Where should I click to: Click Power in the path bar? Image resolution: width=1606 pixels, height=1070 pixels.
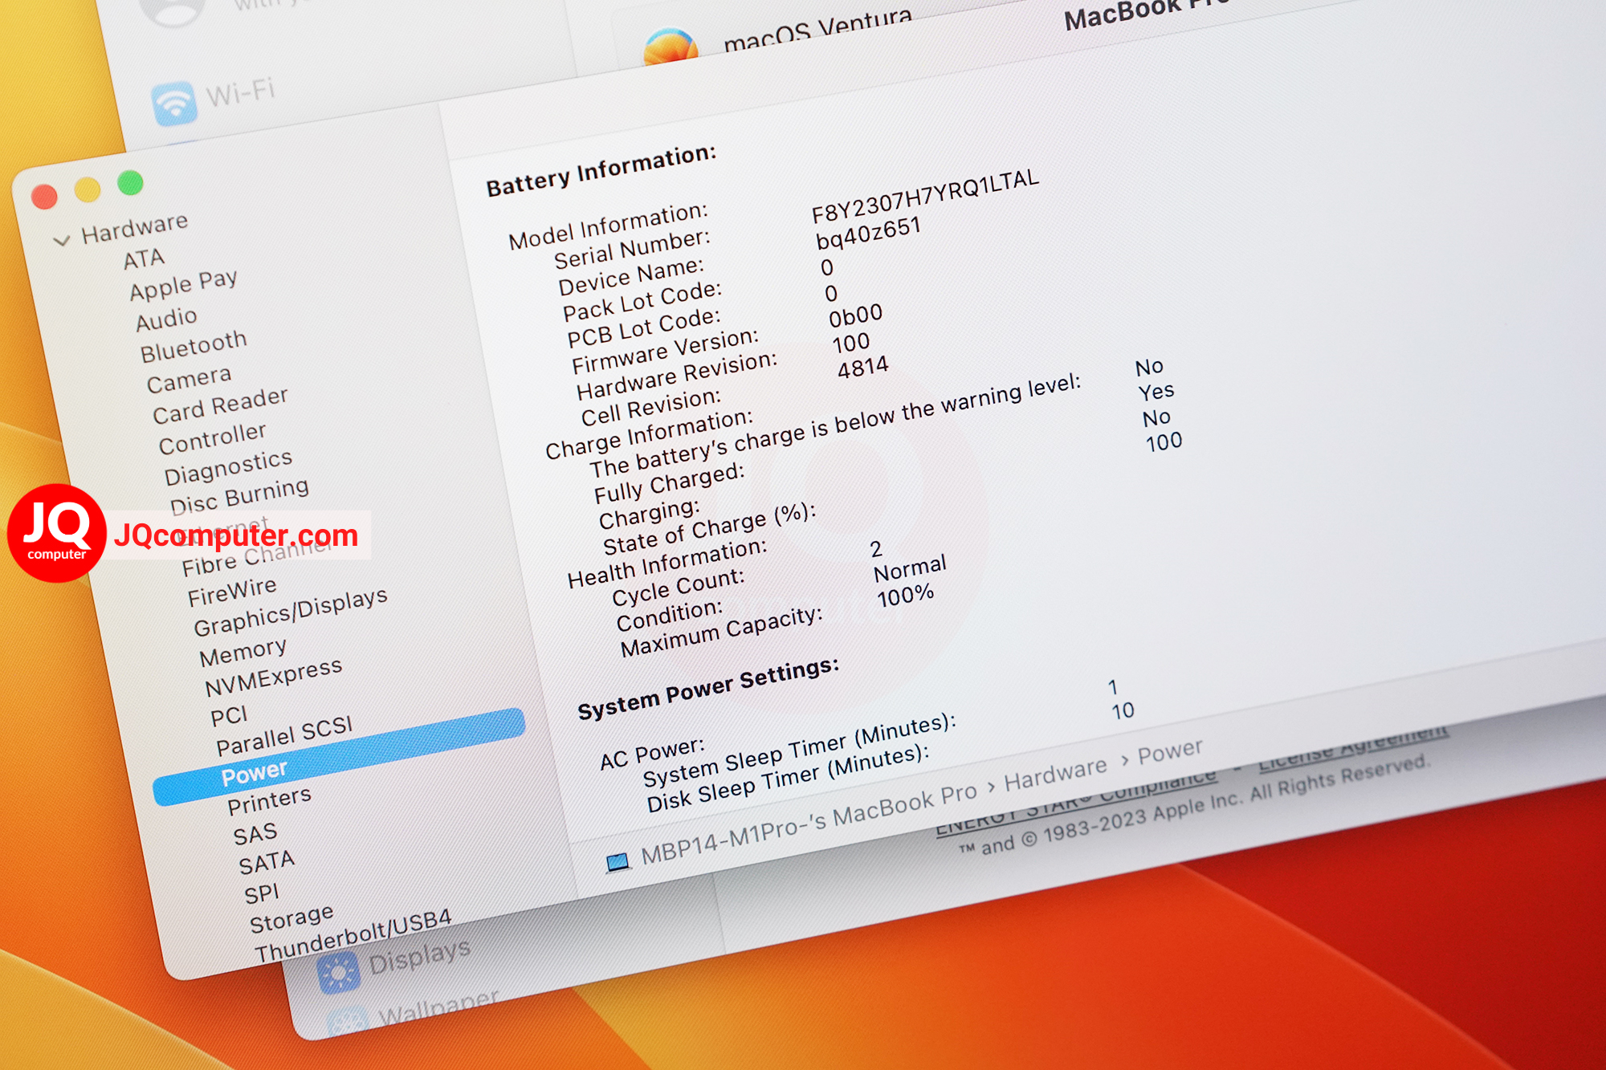(1170, 751)
